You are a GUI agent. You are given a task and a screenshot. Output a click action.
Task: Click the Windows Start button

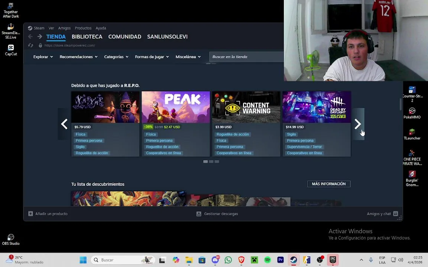point(83,260)
